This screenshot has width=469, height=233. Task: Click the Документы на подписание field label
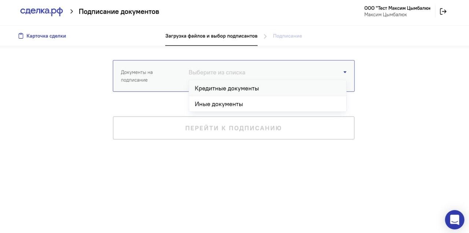(x=137, y=76)
